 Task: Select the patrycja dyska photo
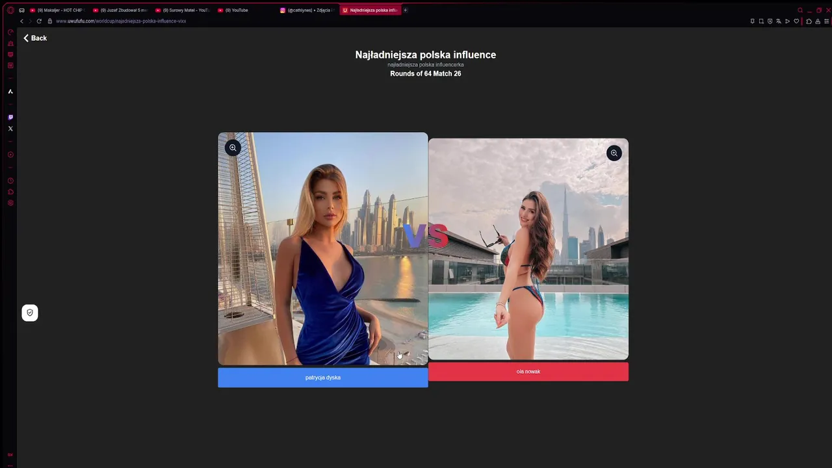323,249
